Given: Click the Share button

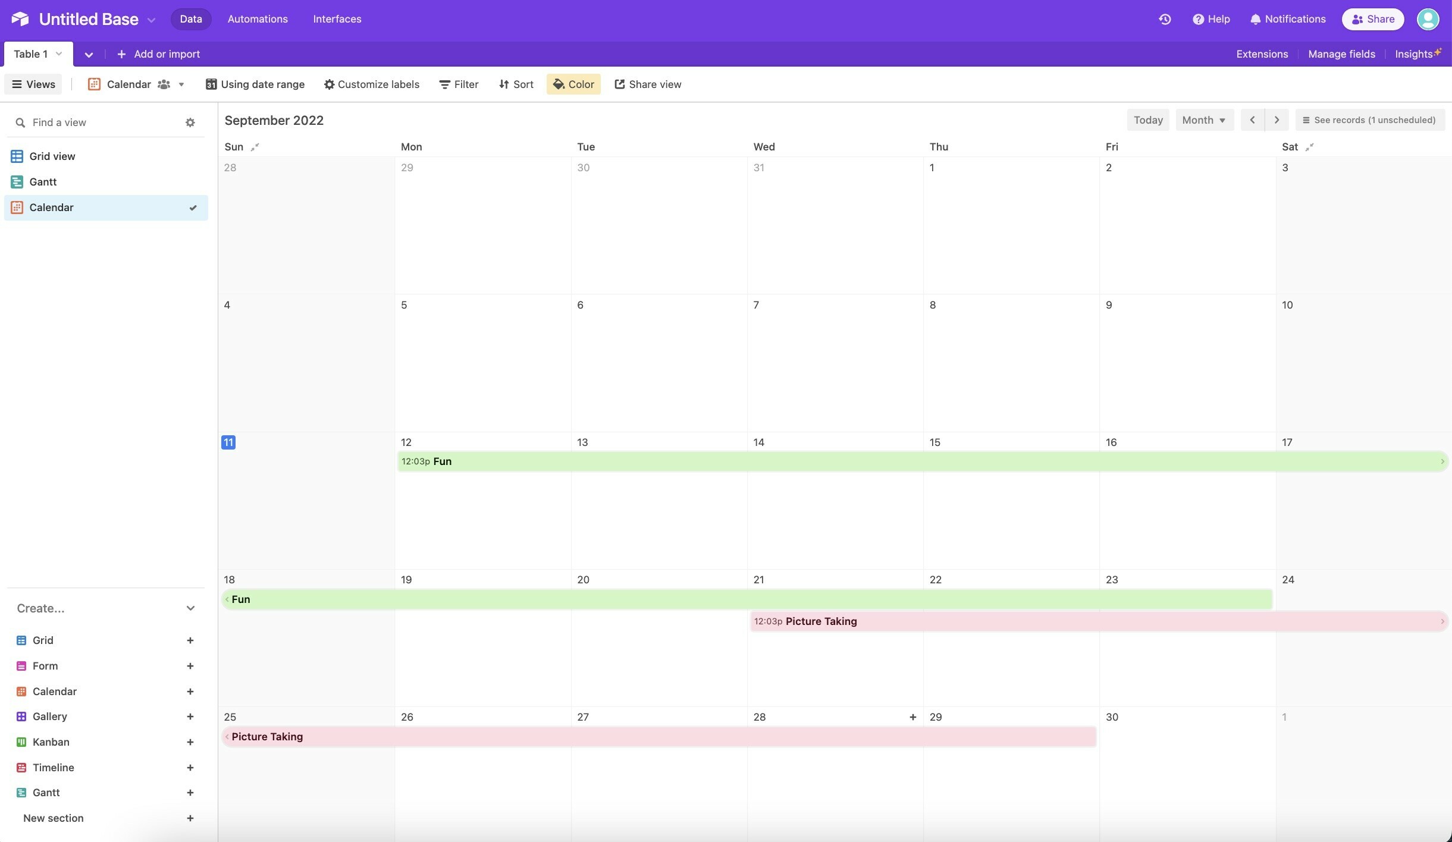Looking at the screenshot, I should coord(1373,19).
